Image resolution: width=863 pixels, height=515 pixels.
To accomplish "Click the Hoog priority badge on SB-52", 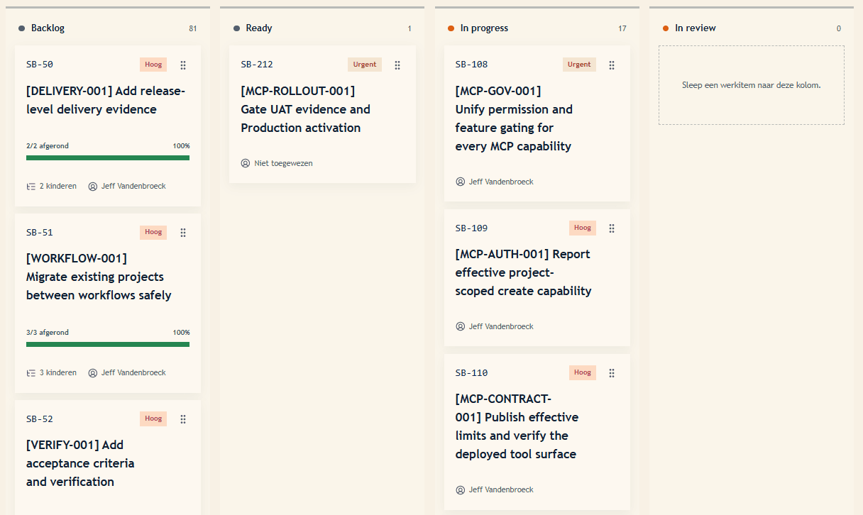I will [153, 419].
